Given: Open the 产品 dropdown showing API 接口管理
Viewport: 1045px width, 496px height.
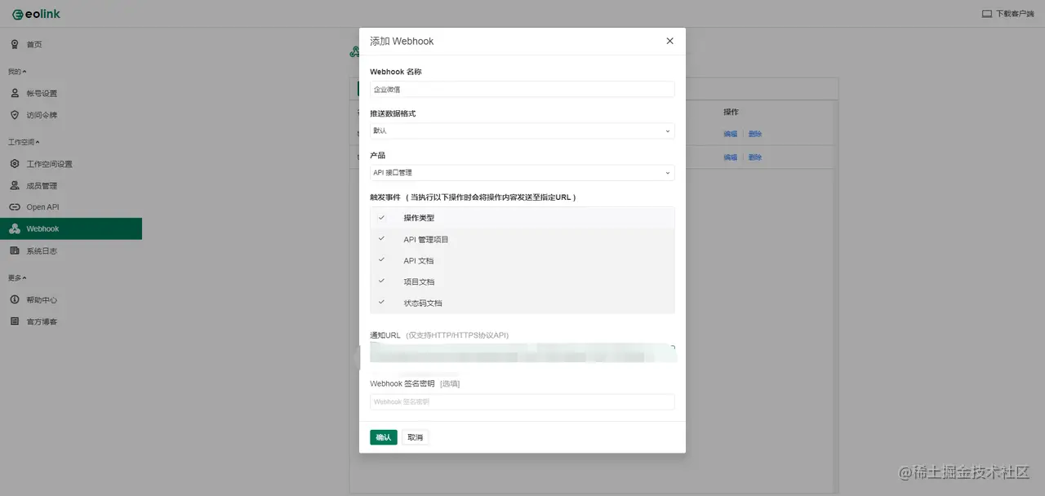Looking at the screenshot, I should pos(522,173).
